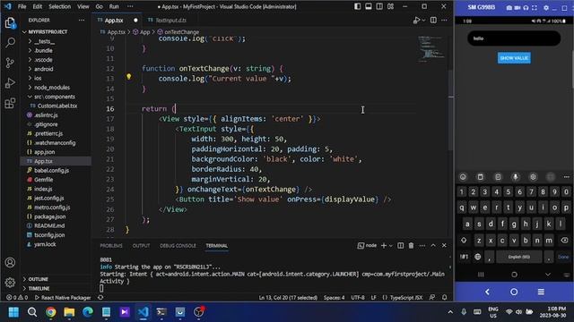Screen dimensions: 574x322
Task: Tap the black hello text input on the phone
Action: point(514,38)
